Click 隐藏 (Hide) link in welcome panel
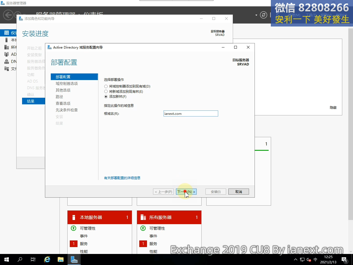Image resolution: width=353 pixels, height=265 pixels. coord(333,108)
